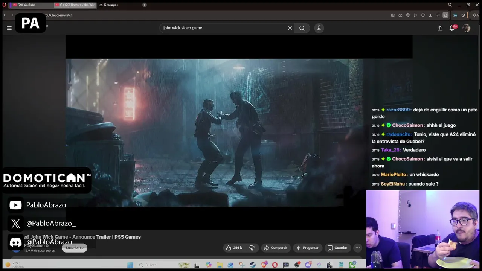This screenshot has height=271, width=482.
Task: Open browser tab search magnifier
Action: (x=450, y=5)
